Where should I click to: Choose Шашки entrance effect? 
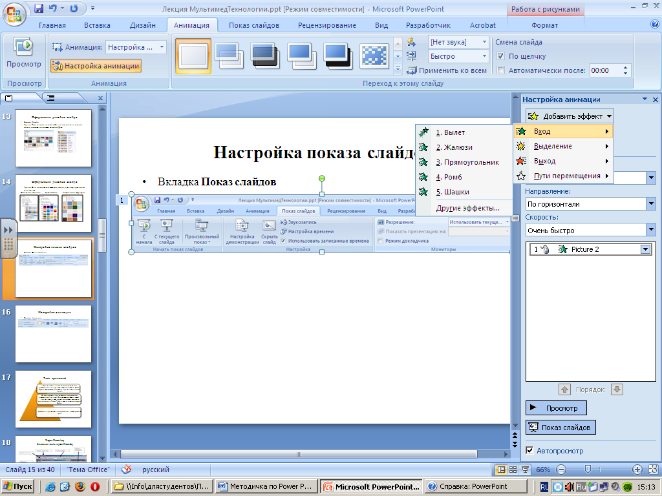pyautogui.click(x=464, y=192)
